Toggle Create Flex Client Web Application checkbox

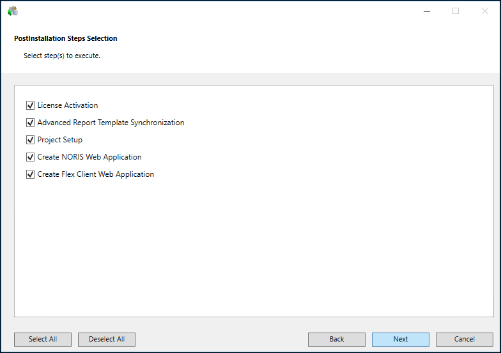point(30,174)
